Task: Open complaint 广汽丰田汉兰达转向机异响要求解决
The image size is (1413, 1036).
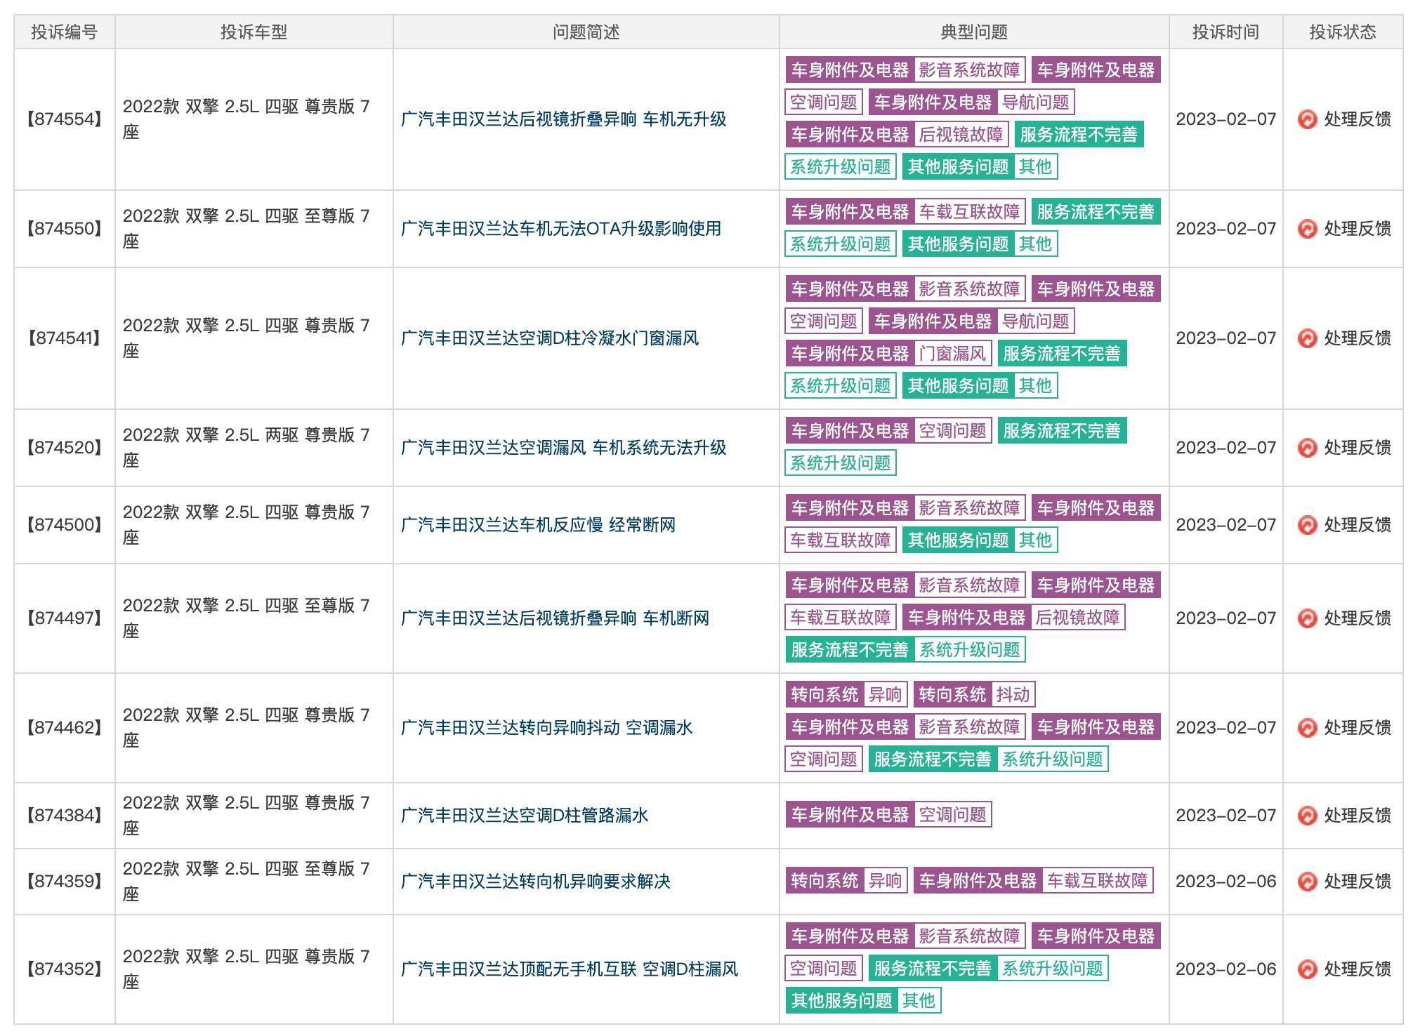Action: [536, 882]
